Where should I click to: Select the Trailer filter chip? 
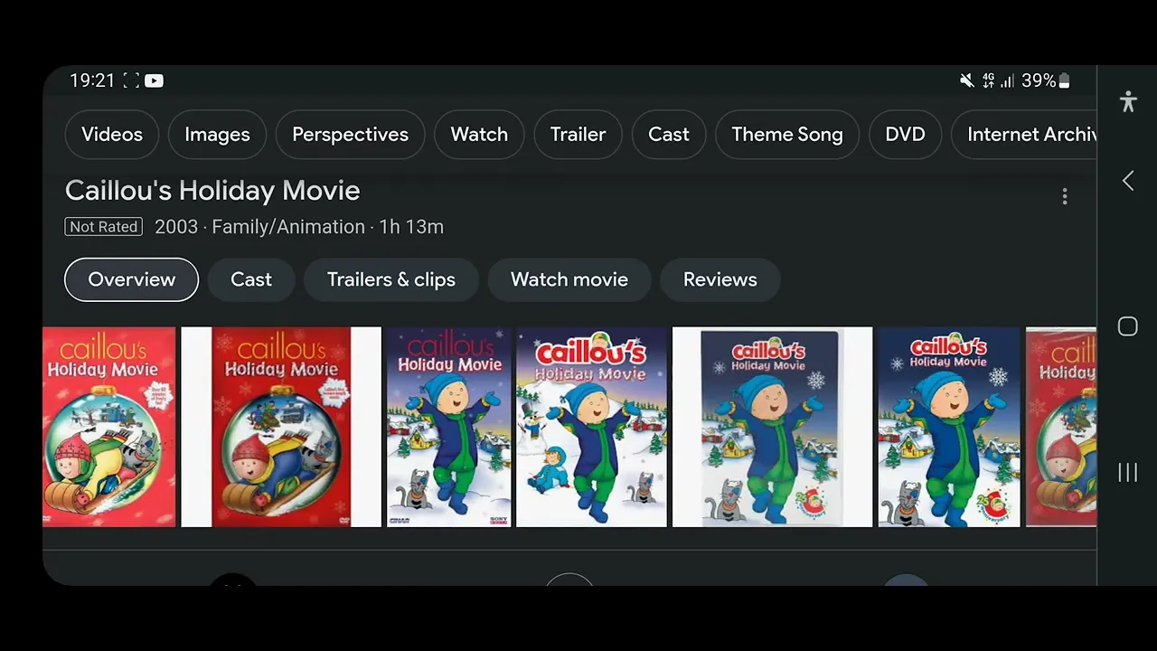[x=578, y=135]
